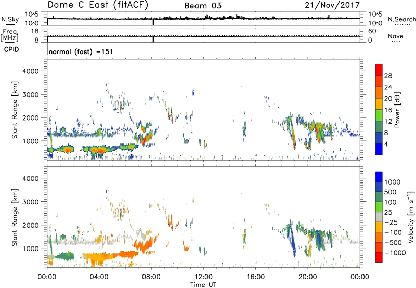Pick the light green power segment between 12 and 16
The height and width of the screenshot is (288, 416).
(379, 115)
